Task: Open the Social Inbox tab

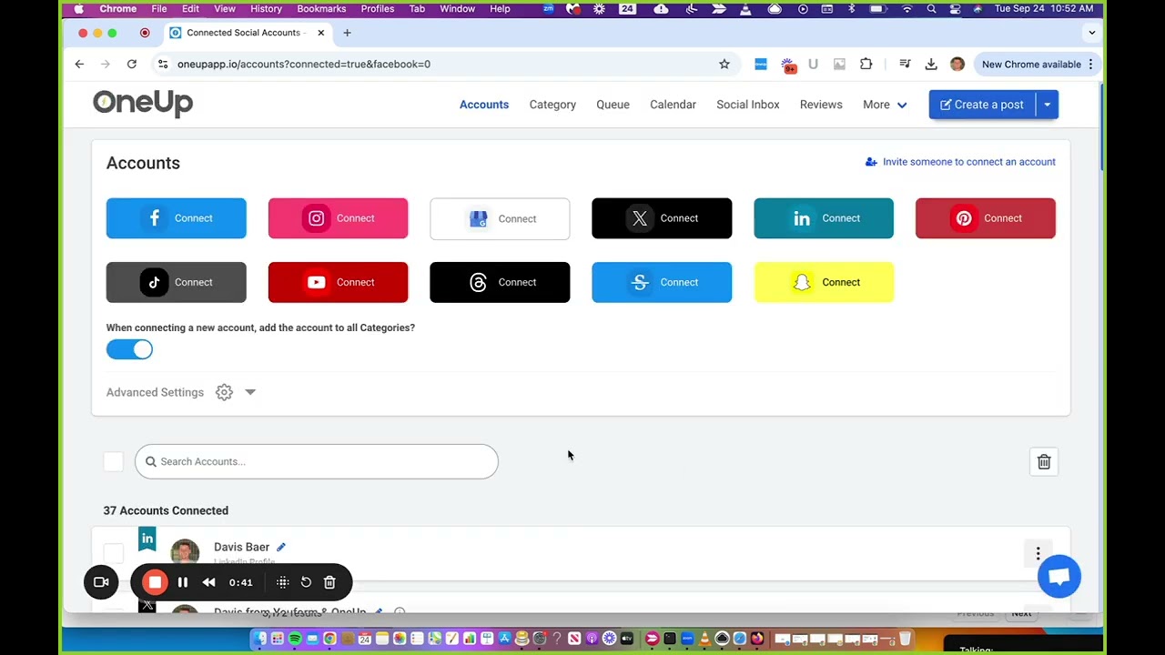Action: pos(748,105)
